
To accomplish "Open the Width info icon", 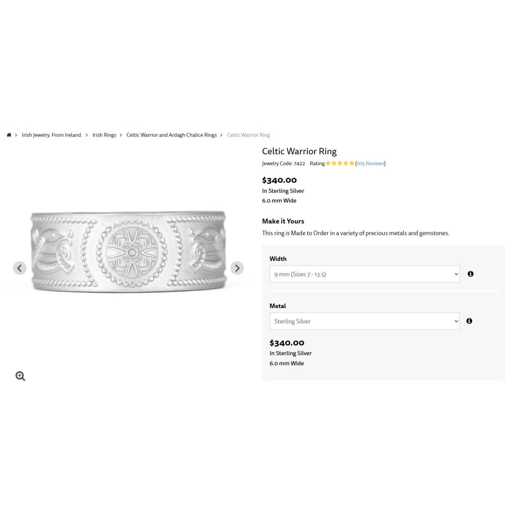I will 471,274.
